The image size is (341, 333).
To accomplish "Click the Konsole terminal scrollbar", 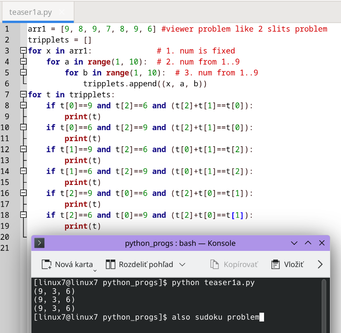I will (x=324, y=306).
